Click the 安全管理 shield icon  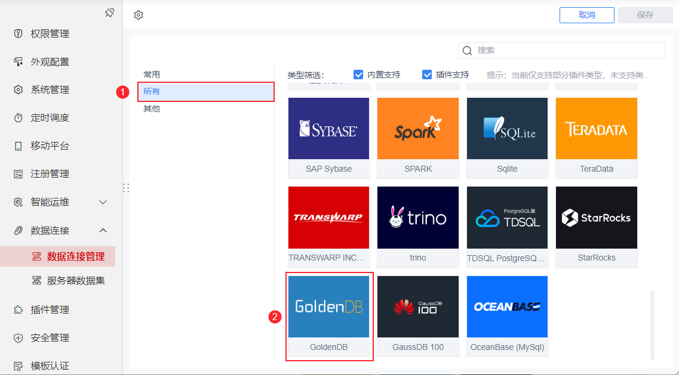pyautogui.click(x=18, y=338)
